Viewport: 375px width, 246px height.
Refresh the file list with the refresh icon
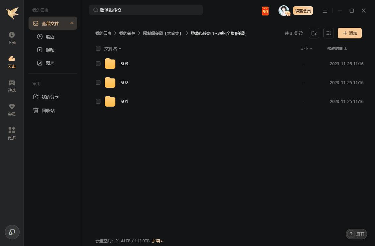coord(301,33)
